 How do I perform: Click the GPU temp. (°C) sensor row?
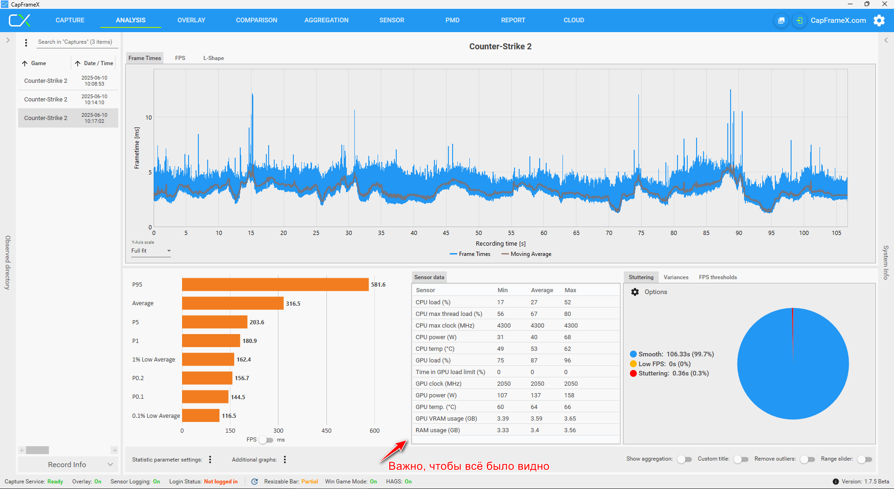515,407
